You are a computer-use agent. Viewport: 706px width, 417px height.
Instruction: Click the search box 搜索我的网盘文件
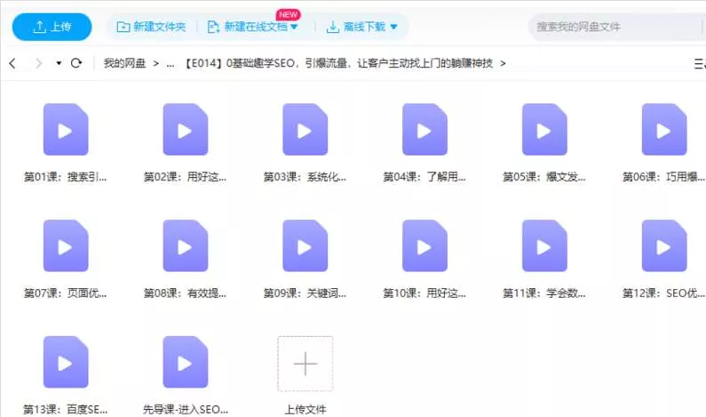613,27
